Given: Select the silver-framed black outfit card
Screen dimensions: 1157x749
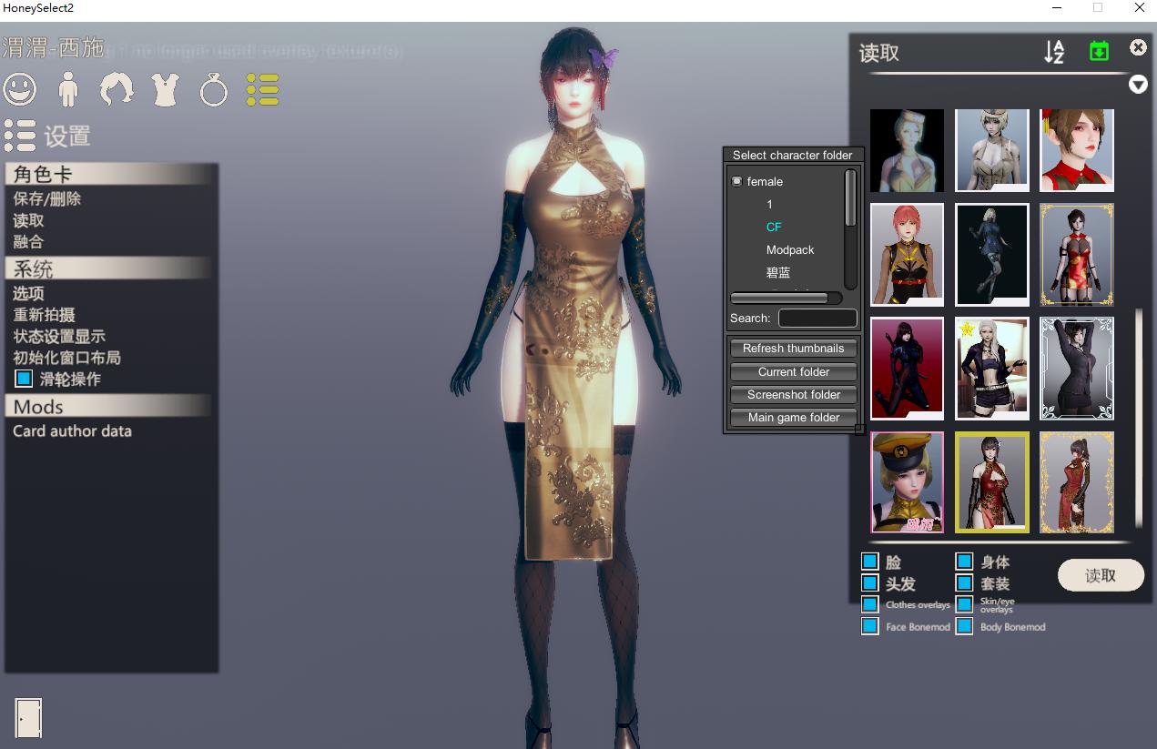Looking at the screenshot, I should pos(1077,368).
